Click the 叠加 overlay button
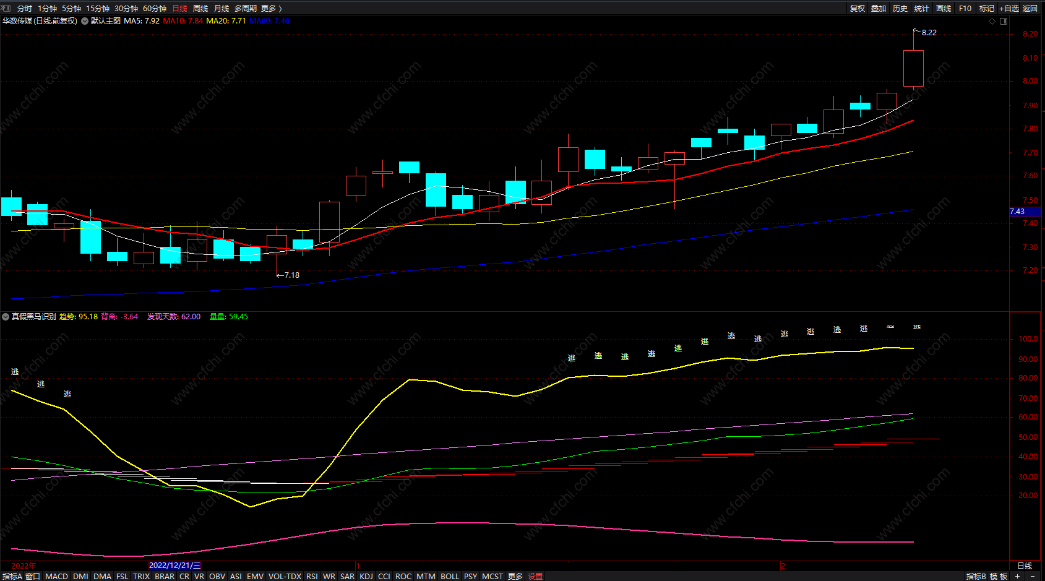This screenshot has width=1045, height=581. pos(879,9)
